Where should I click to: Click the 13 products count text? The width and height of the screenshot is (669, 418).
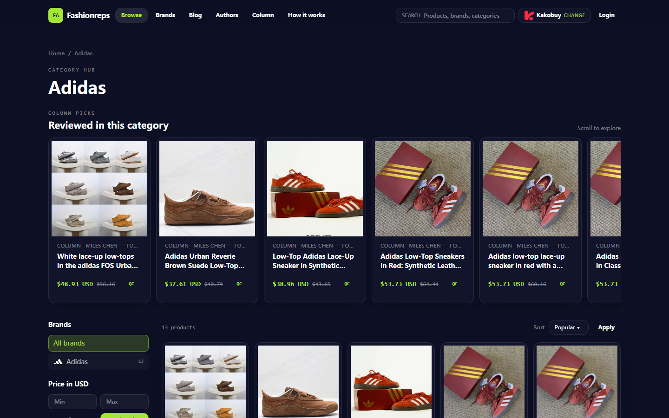pyautogui.click(x=178, y=327)
